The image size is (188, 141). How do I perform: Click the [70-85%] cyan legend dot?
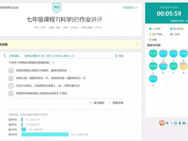pyautogui.click(x=171, y=29)
